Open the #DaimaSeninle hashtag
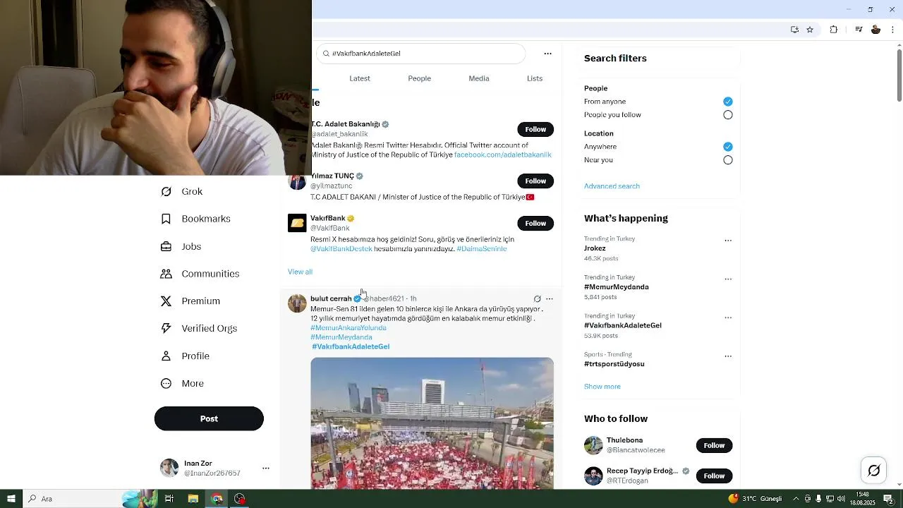This screenshot has width=903, height=508. (x=482, y=249)
